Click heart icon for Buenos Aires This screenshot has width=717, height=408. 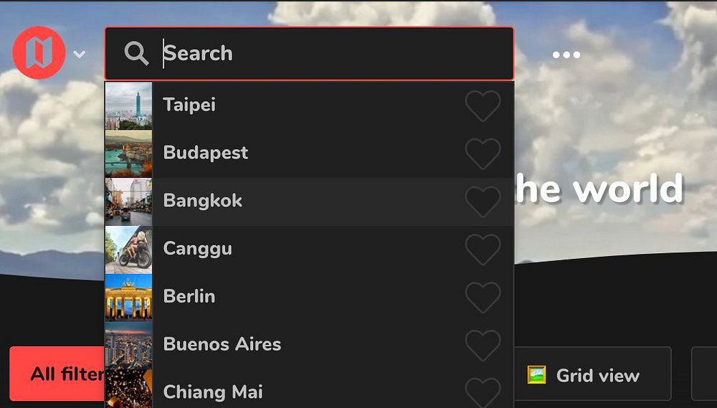pos(483,346)
